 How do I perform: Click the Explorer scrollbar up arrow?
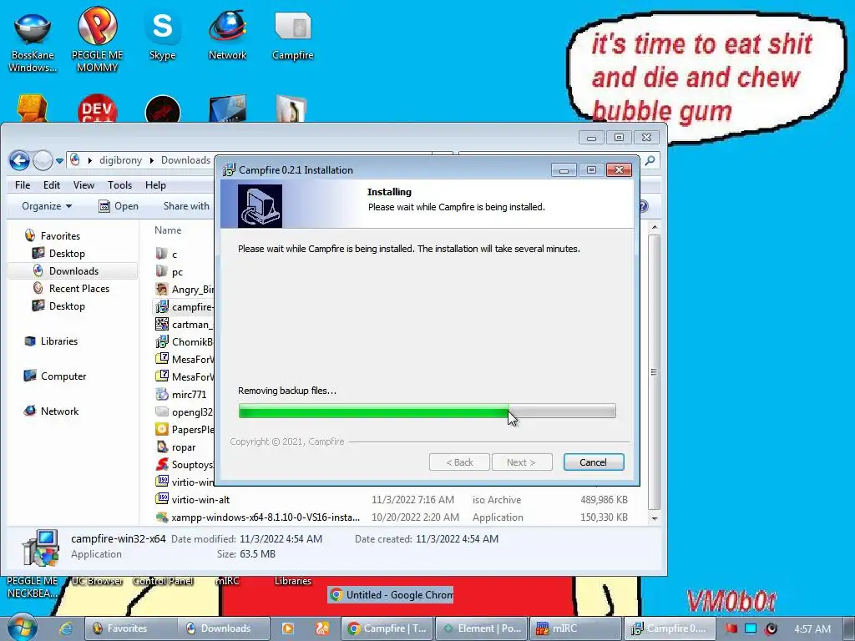coord(655,227)
